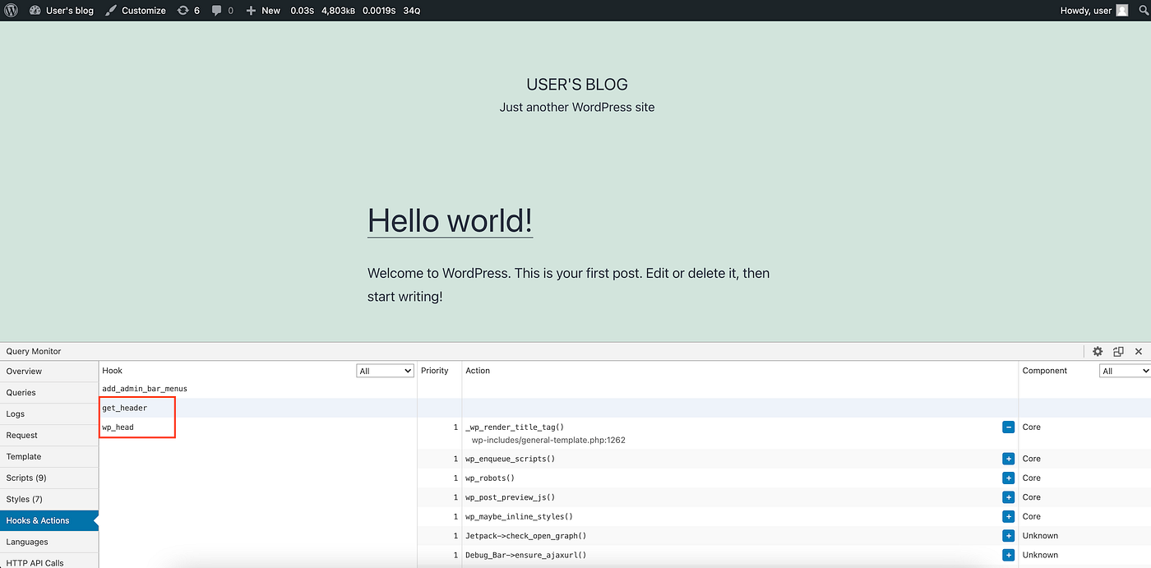The width and height of the screenshot is (1151, 568).
Task: Expand Jetpack->check_open_graph() action row
Action: point(1008,536)
